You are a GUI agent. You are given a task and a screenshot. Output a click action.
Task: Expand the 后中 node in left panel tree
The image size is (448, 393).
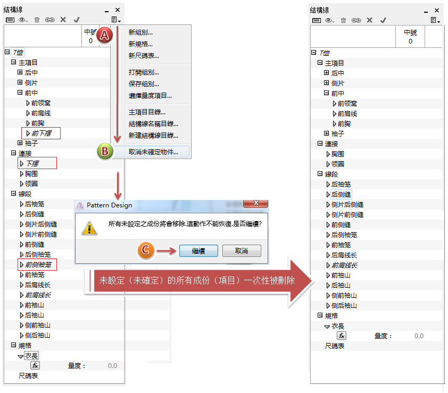tap(20, 72)
